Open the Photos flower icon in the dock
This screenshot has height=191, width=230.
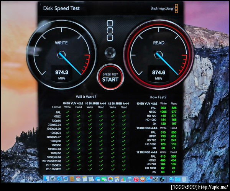point(110,179)
